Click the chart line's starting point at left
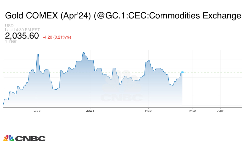Image resolution: width=242 pixels, height=151 pixels. [x=4, y=104]
